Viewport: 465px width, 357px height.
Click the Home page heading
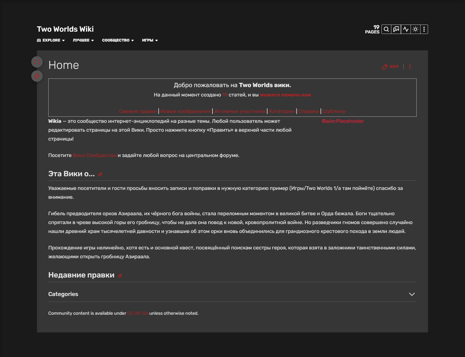point(64,65)
